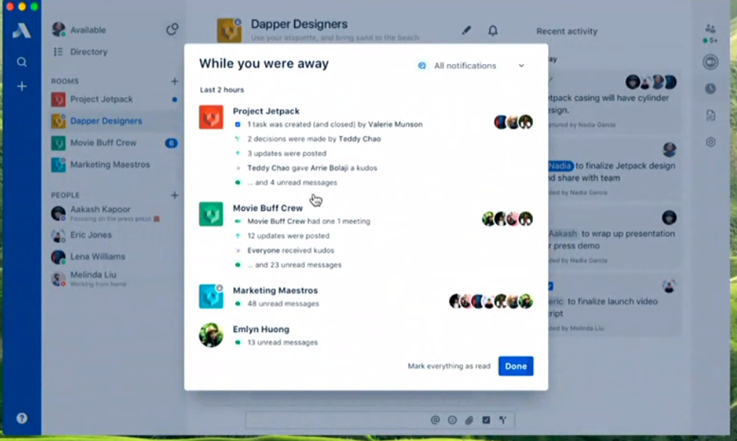Open the emoji picker in message bar
Screen dimensions: 737x441
[x=452, y=420]
